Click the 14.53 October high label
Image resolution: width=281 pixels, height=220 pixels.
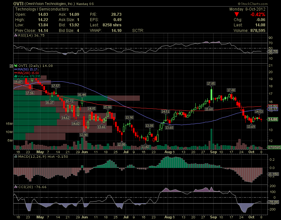pyautogui.click(x=259, y=111)
